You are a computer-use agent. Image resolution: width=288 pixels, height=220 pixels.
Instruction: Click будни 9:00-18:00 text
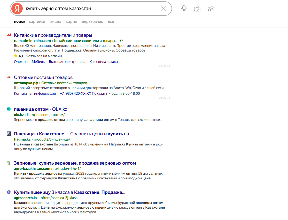[126, 93]
